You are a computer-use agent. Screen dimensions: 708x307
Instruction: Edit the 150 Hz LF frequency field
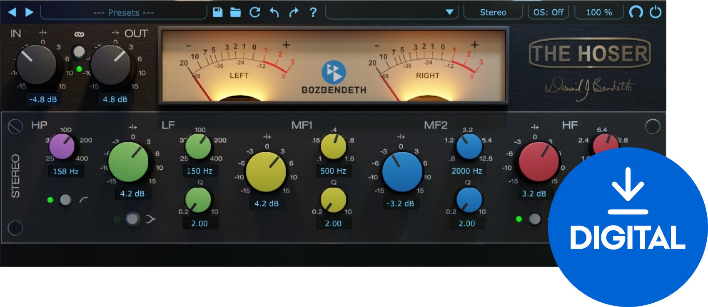point(199,171)
